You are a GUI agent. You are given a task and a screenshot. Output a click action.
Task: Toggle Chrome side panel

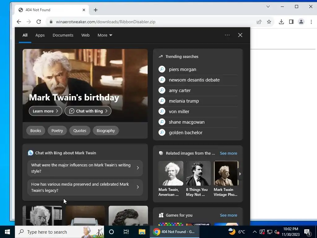pyautogui.click(x=291, y=22)
